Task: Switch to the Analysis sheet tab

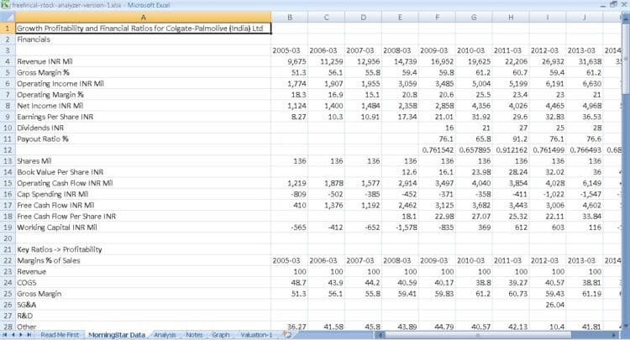Action: pos(165,335)
